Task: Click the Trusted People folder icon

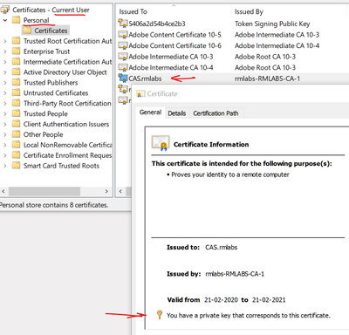Action: pos(17,113)
